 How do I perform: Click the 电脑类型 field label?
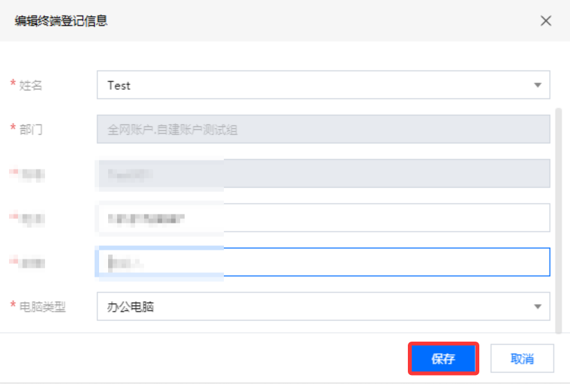pos(42,307)
